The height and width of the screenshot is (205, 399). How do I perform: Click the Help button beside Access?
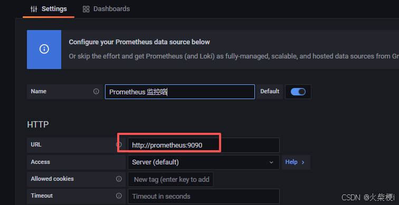[x=296, y=162]
